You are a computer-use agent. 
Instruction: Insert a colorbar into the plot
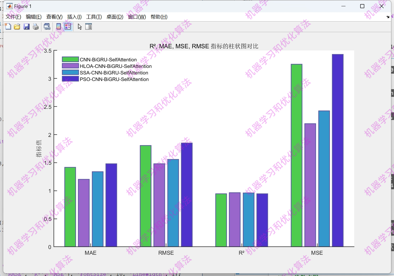point(58,26)
